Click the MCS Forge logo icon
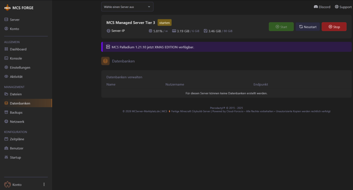The height and width of the screenshot is (190, 353). (x=8, y=8)
